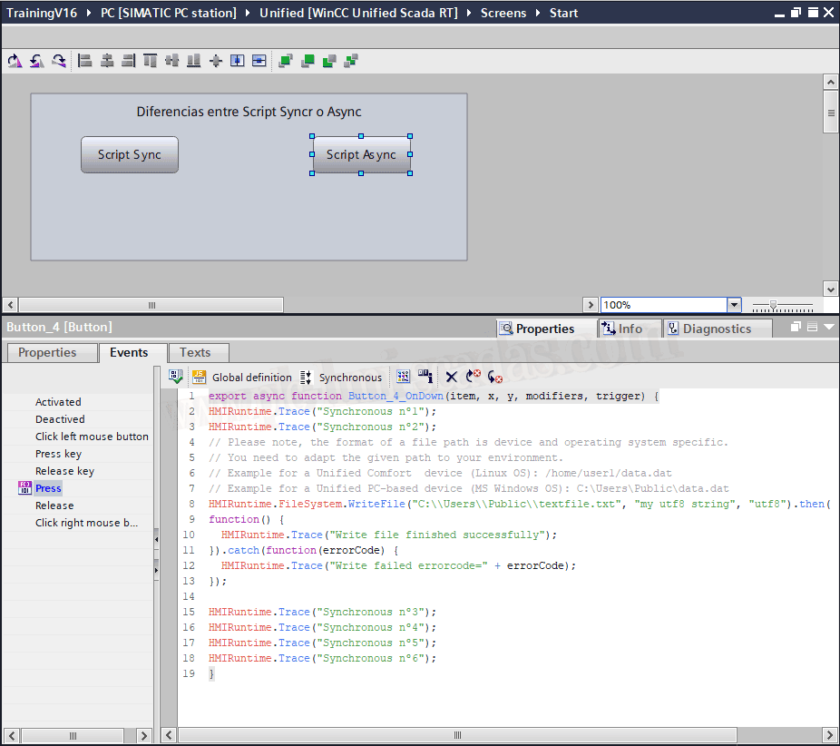840x746 pixels.
Task: Switch to the Texts tab
Action: (x=195, y=353)
